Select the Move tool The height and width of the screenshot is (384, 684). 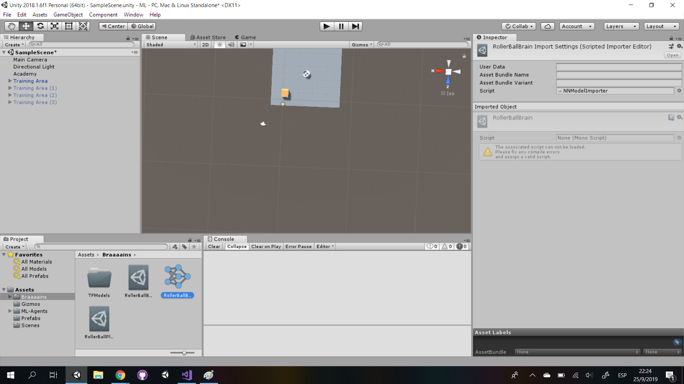[x=26, y=26]
